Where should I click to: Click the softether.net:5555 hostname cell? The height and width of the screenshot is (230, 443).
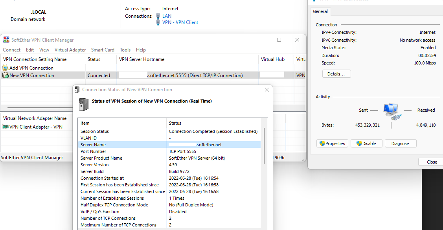187,75
